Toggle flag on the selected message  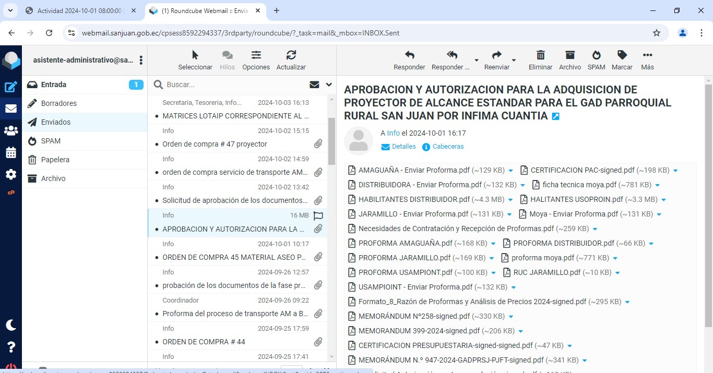click(318, 215)
